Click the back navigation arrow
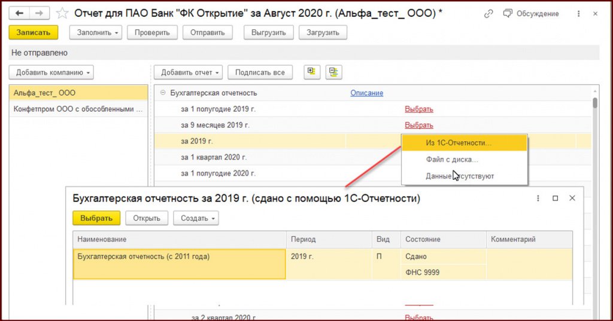The image size is (613, 321). pyautogui.click(x=19, y=13)
